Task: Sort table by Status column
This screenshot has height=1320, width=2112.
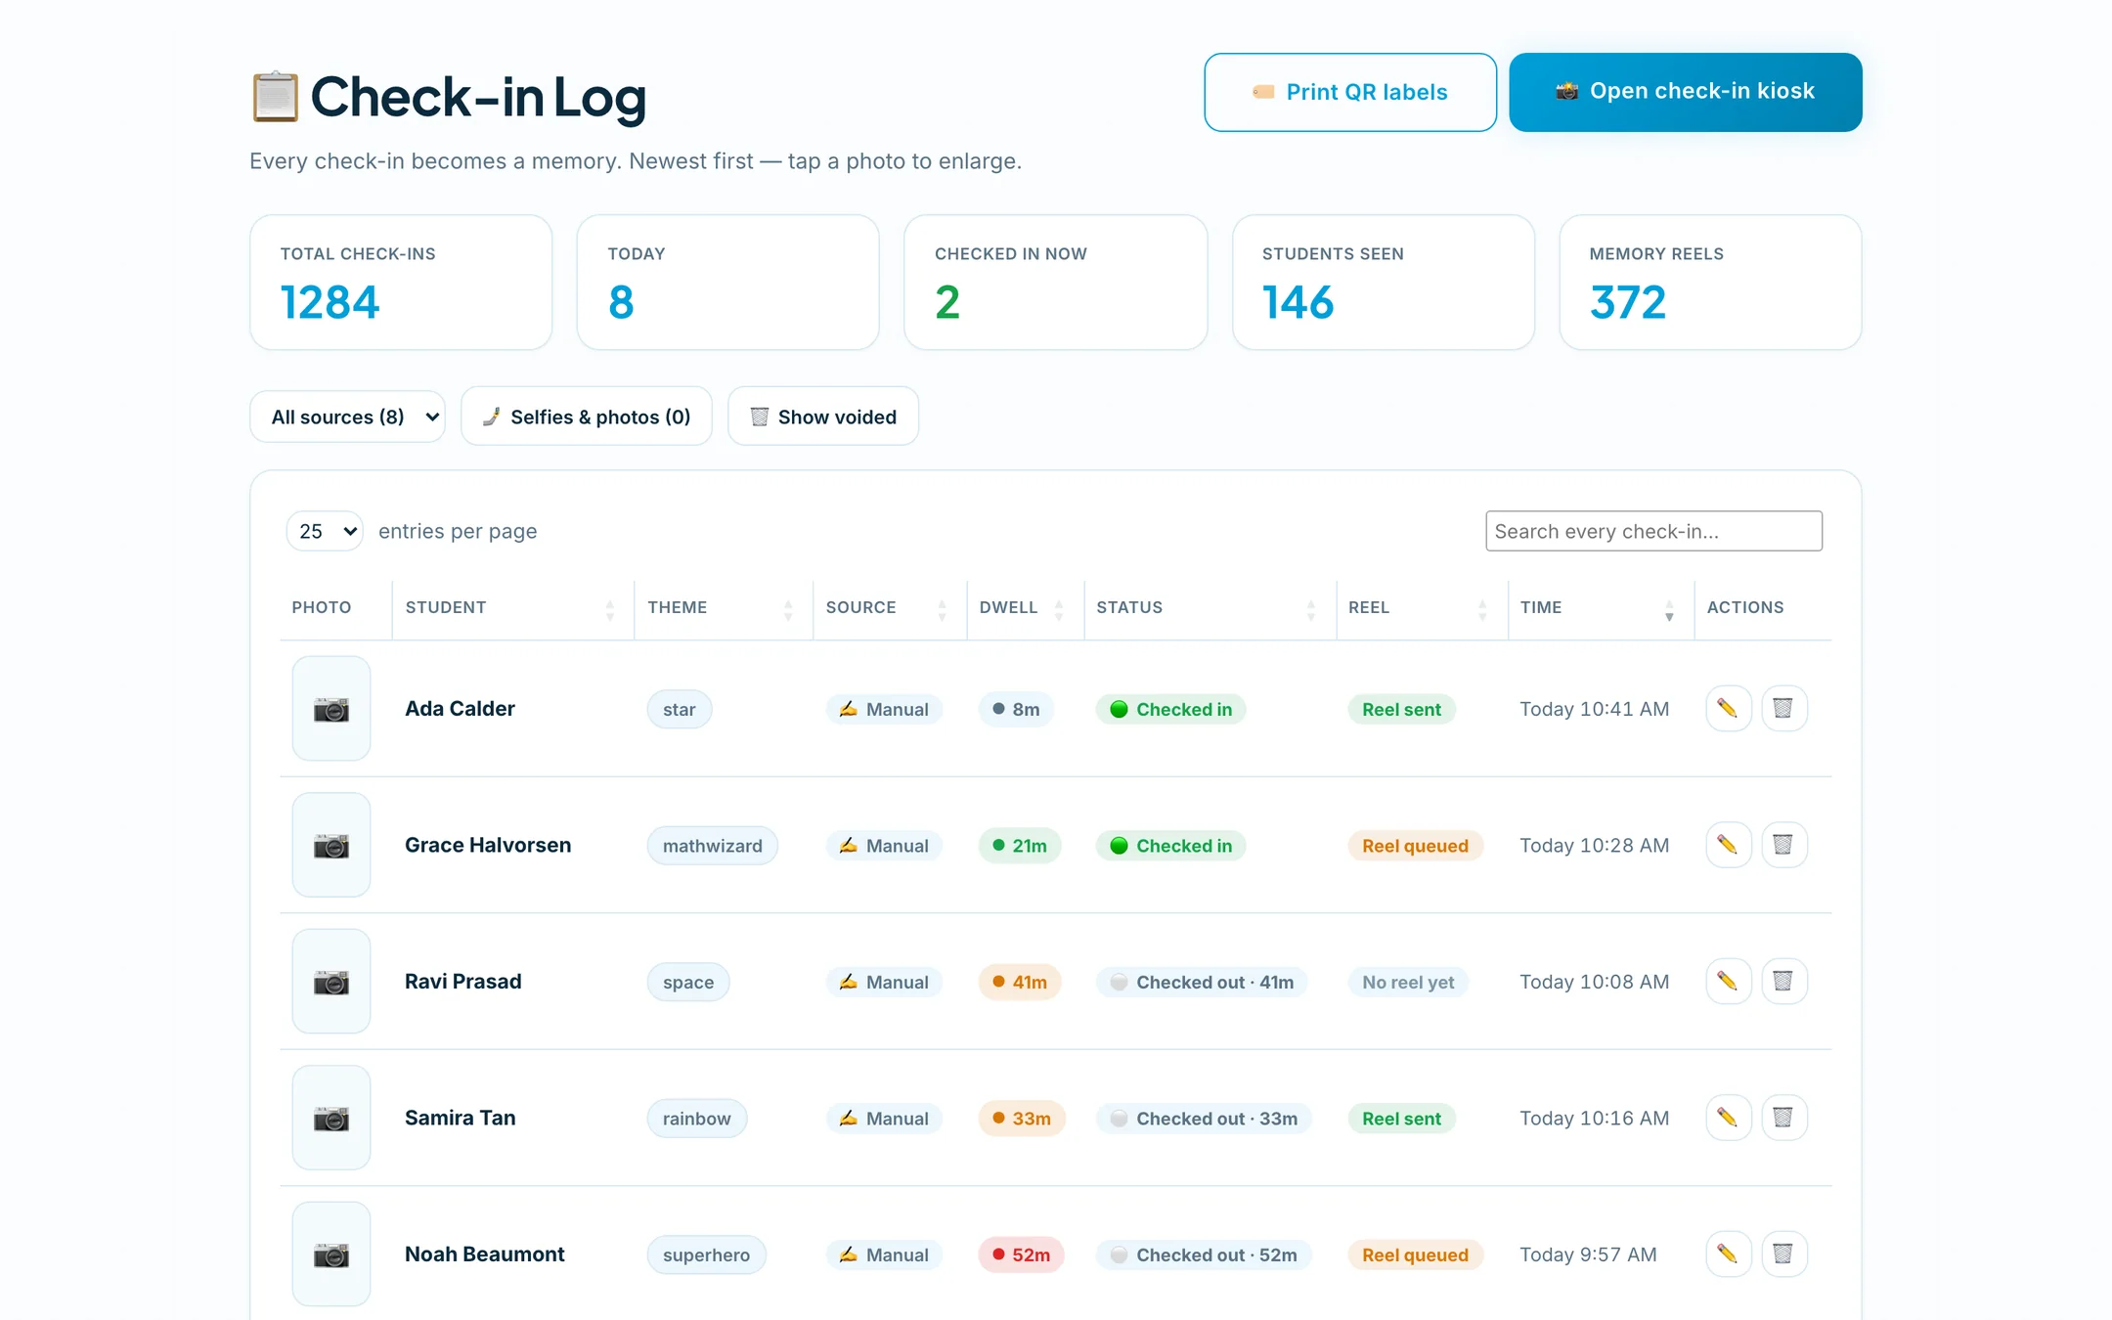Action: click(1210, 608)
